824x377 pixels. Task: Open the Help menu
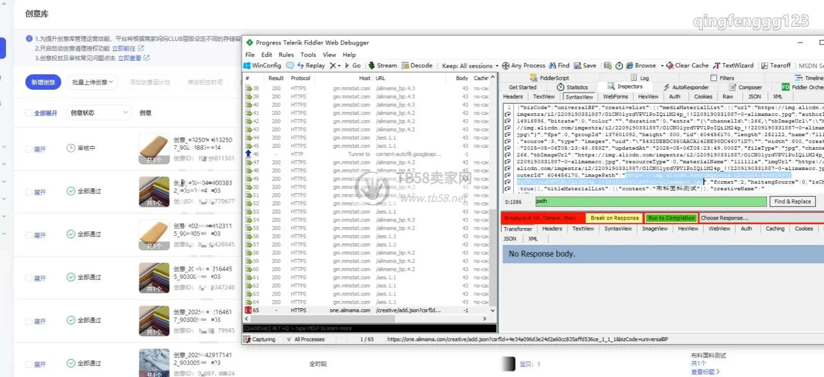(x=349, y=55)
